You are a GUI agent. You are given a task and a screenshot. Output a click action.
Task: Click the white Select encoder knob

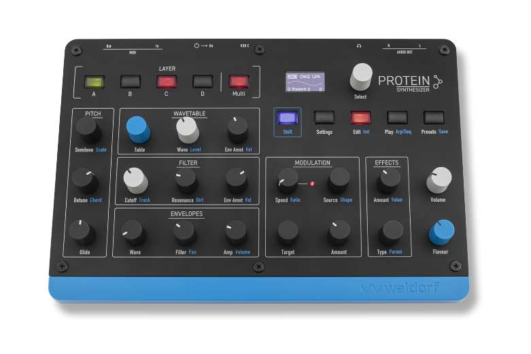point(361,76)
